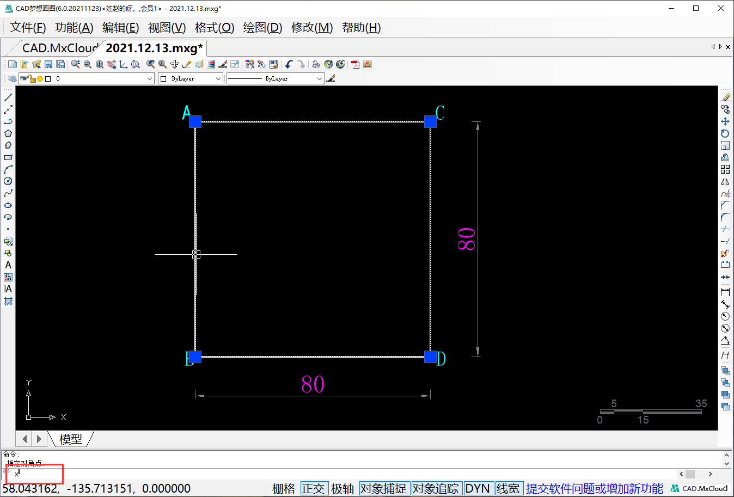This screenshot has height=497, width=734.
Task: Select the Ellipse drawing tool
Action: click(8, 205)
